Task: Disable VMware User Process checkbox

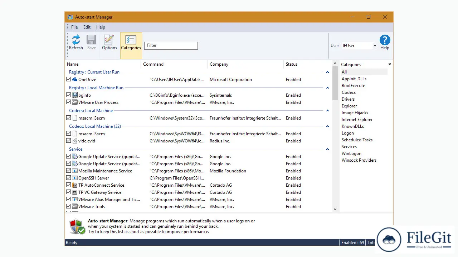Action: click(68, 102)
